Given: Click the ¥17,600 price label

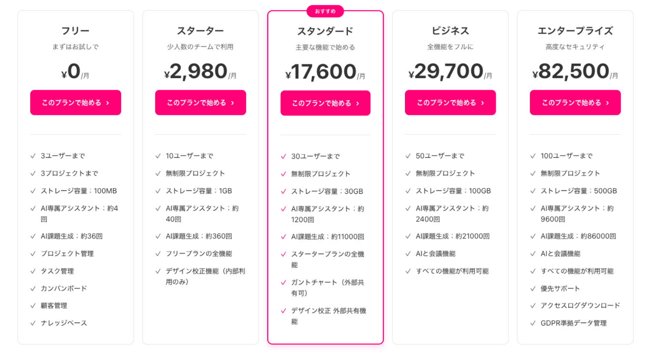Looking at the screenshot, I should pos(325,72).
